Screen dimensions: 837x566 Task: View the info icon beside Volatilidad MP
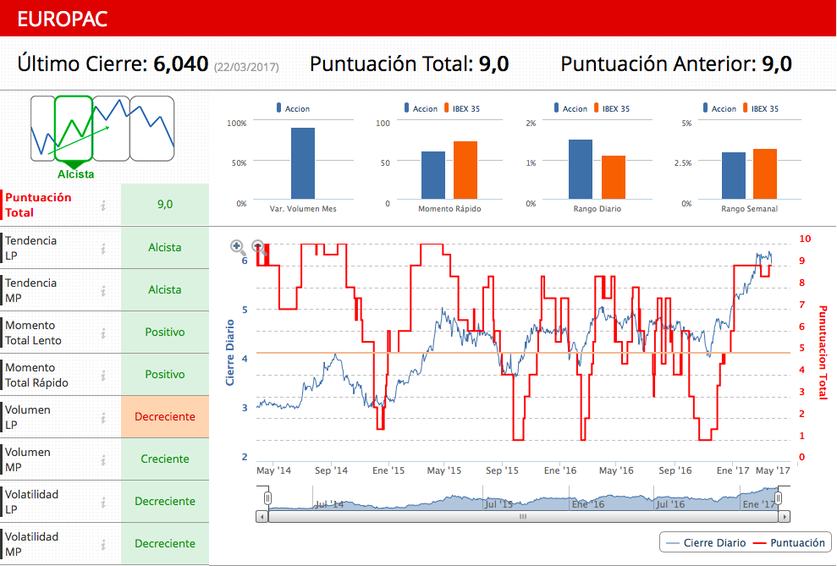[103, 544]
